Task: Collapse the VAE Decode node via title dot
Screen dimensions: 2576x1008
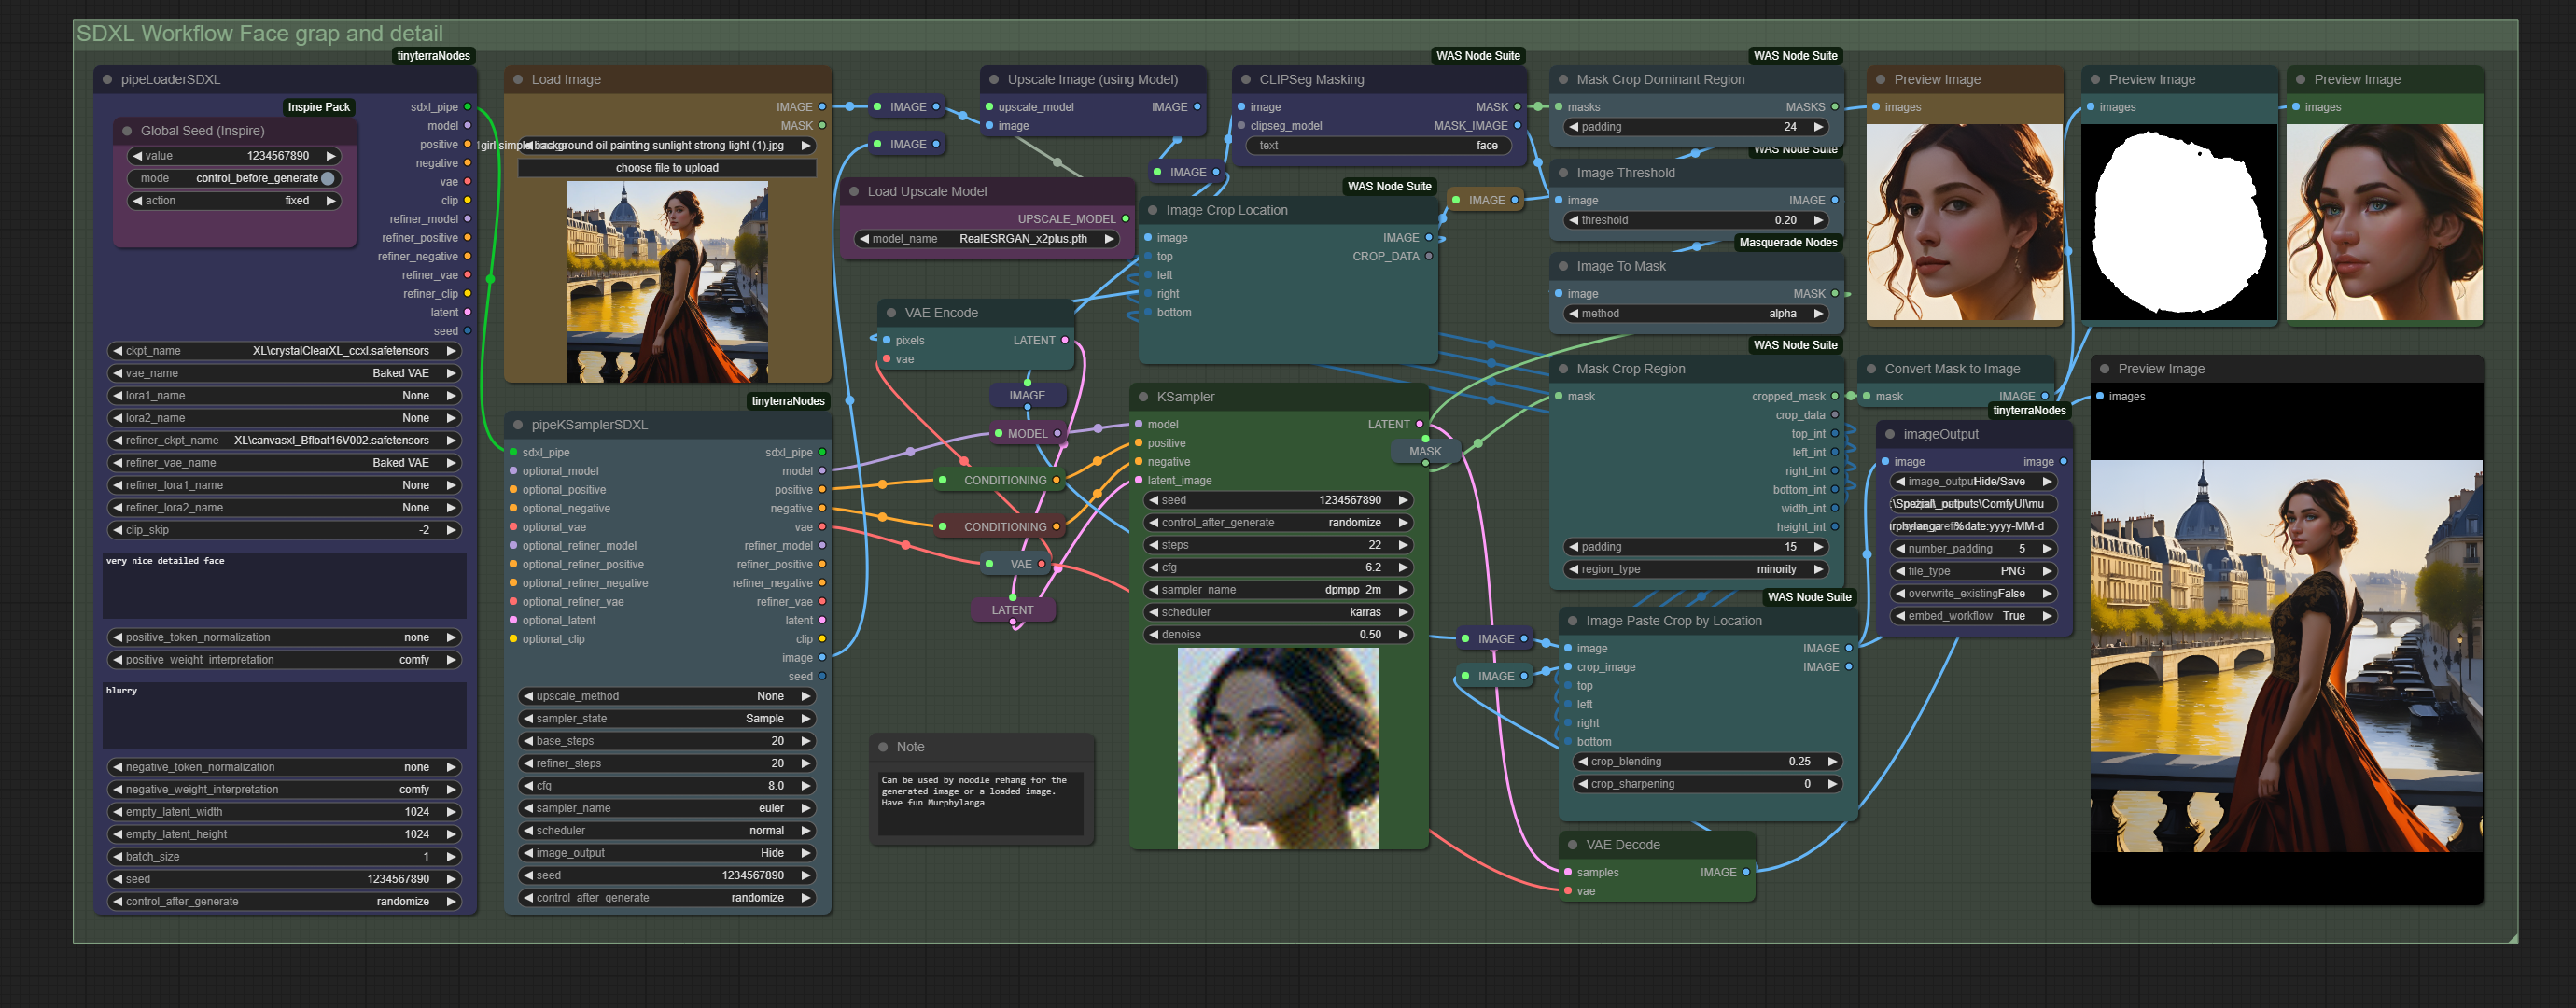Action: 1572,845
